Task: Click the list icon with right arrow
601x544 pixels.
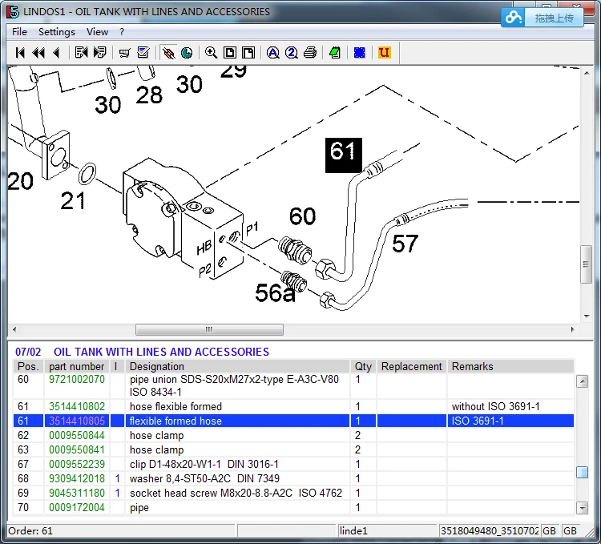Action: point(99,53)
